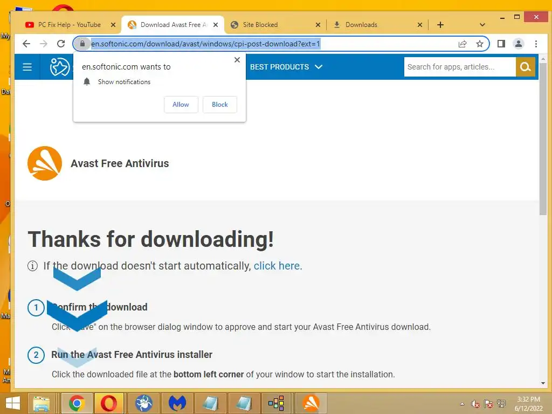Image resolution: width=552 pixels, height=414 pixels.
Task: Allow softonic notifications
Action: pos(181,105)
